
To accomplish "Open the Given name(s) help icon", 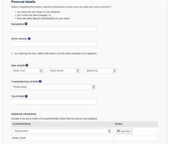I will pos(29,39).
